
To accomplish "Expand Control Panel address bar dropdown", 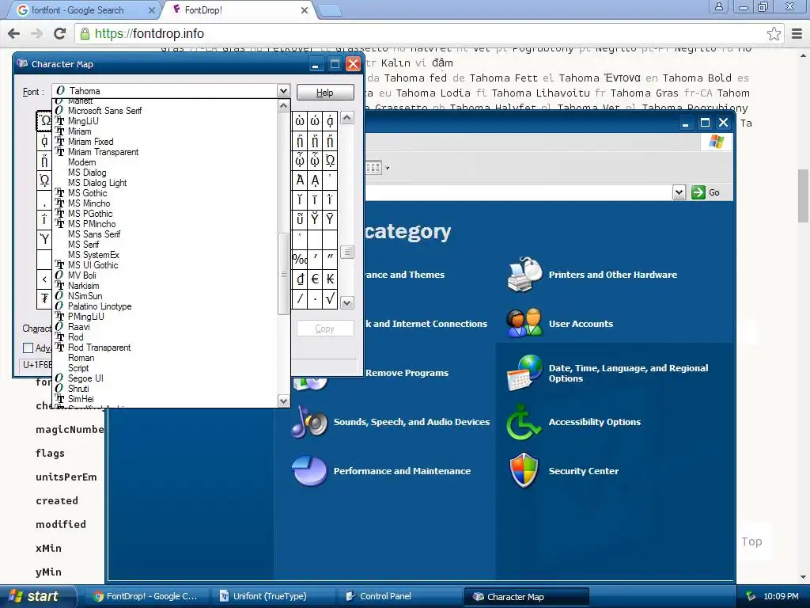I will point(679,192).
